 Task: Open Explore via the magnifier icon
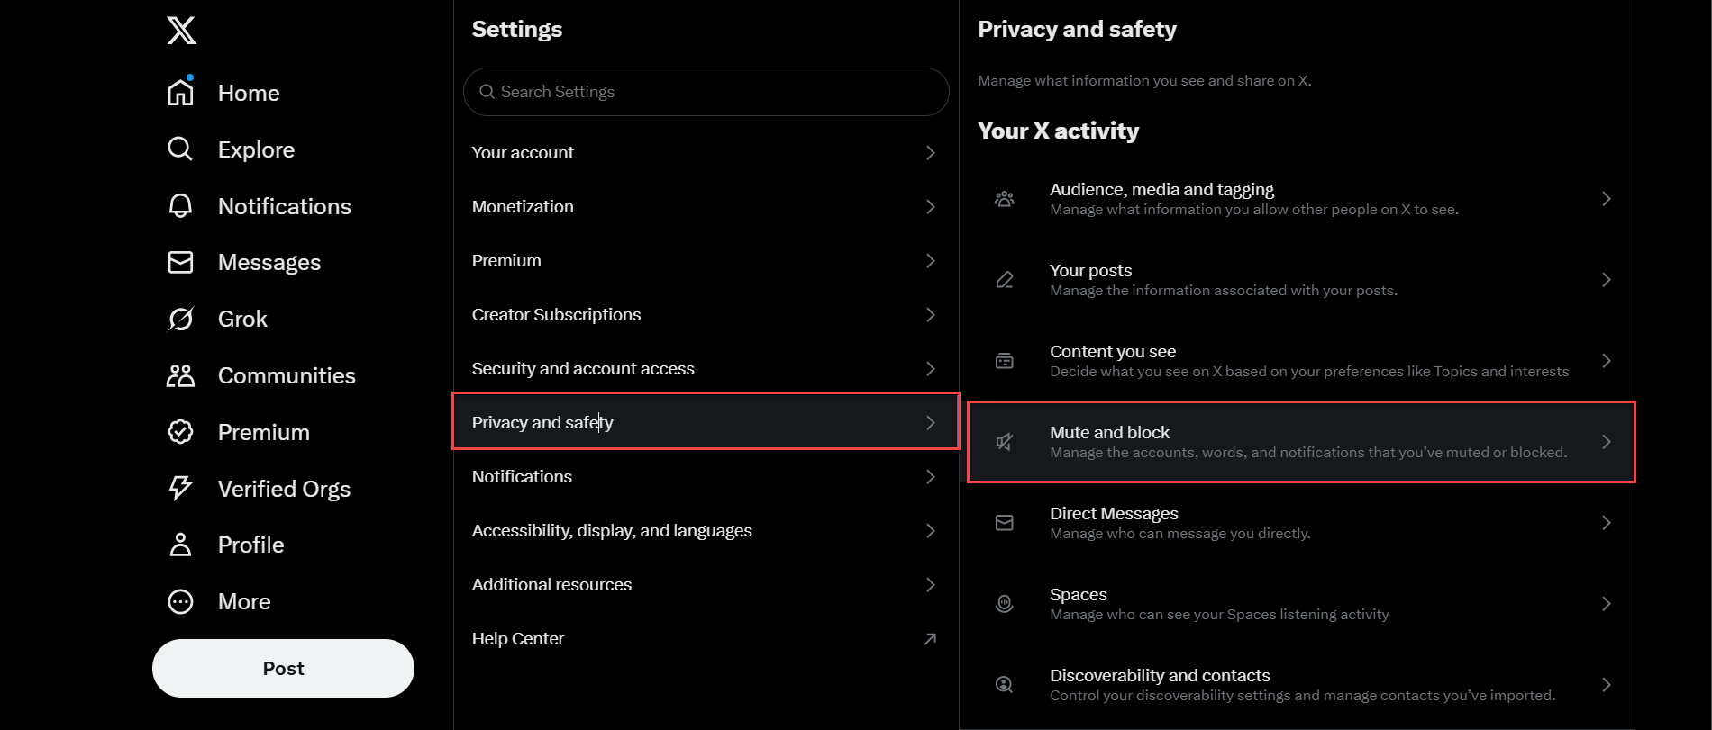coord(180,149)
